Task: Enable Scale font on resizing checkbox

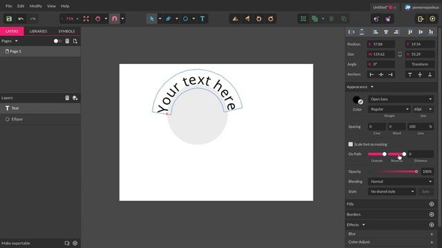Action: click(350, 144)
